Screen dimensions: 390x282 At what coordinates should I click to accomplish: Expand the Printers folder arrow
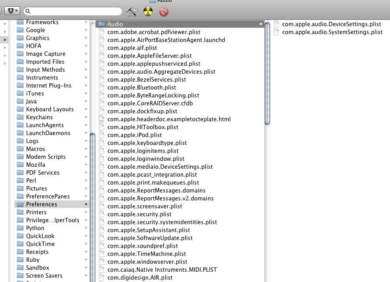(86, 212)
